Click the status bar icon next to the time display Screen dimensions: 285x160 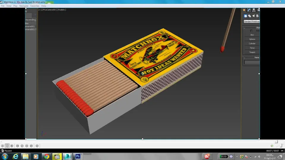(282, 151)
